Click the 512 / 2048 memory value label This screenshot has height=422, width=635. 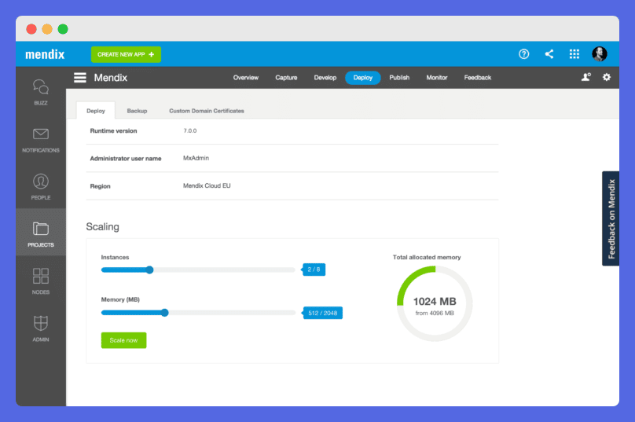[322, 313]
